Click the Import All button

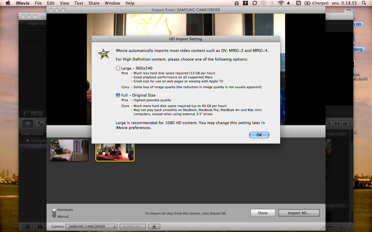(x=299, y=213)
